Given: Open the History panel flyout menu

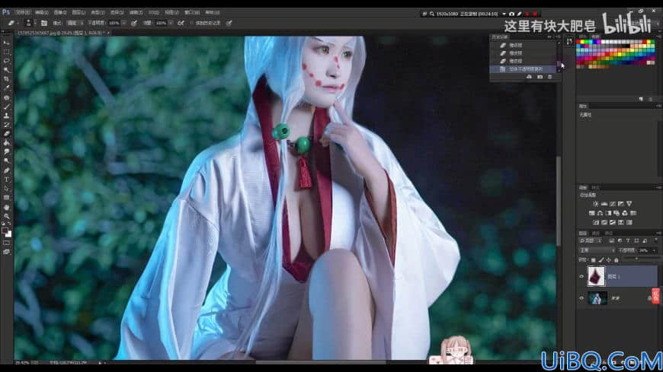Looking at the screenshot, I should (x=556, y=37).
